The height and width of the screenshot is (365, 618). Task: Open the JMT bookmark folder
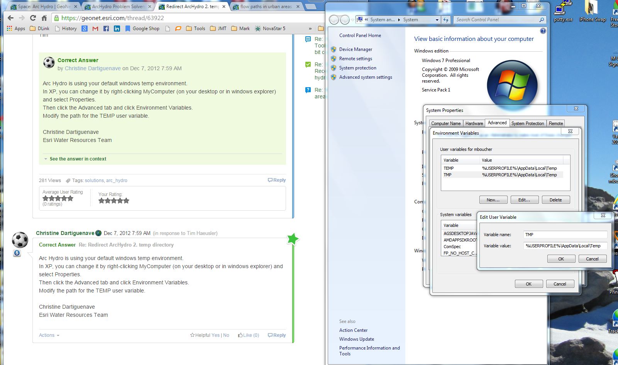tap(218, 29)
